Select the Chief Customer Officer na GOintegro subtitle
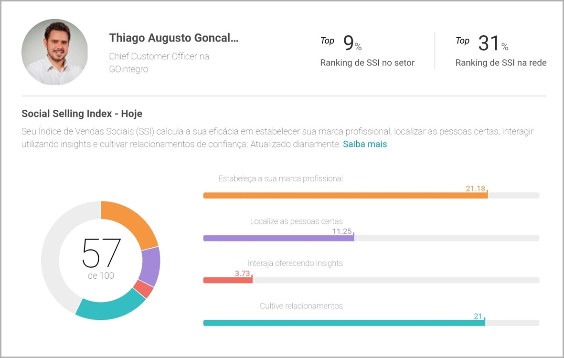564x358 pixels. click(x=159, y=63)
